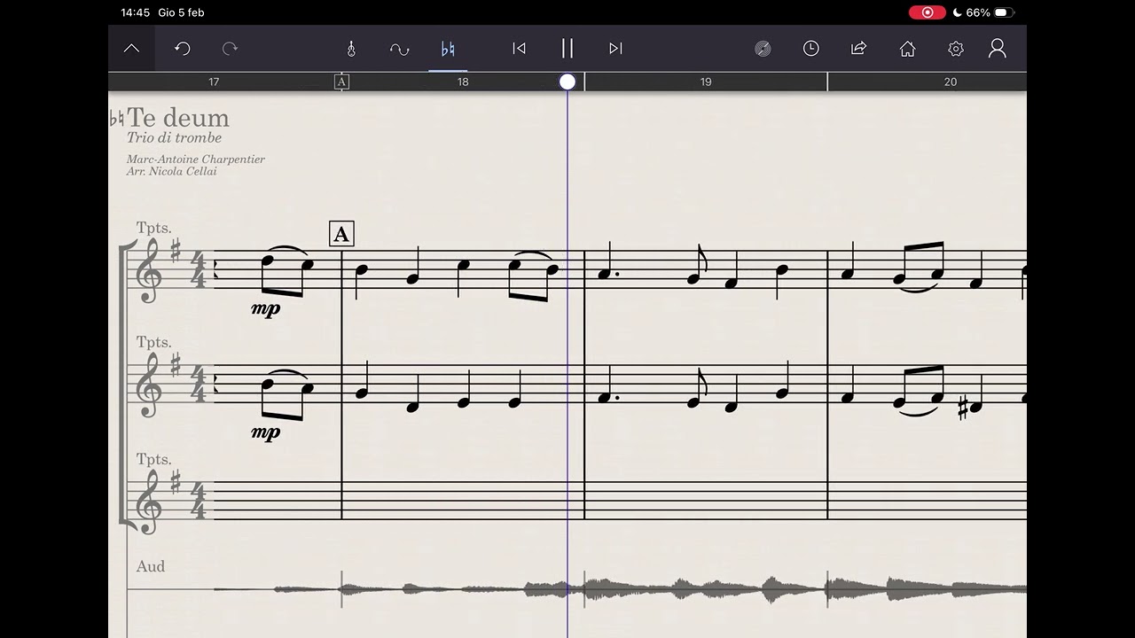Jump to bar 19 on the ruler
Screen dimensions: 1135x638
tap(706, 82)
